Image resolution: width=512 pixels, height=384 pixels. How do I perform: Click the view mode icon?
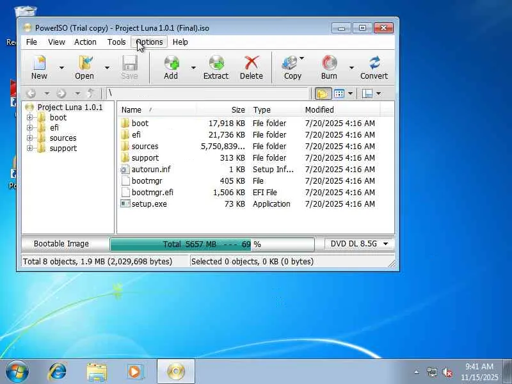point(339,93)
